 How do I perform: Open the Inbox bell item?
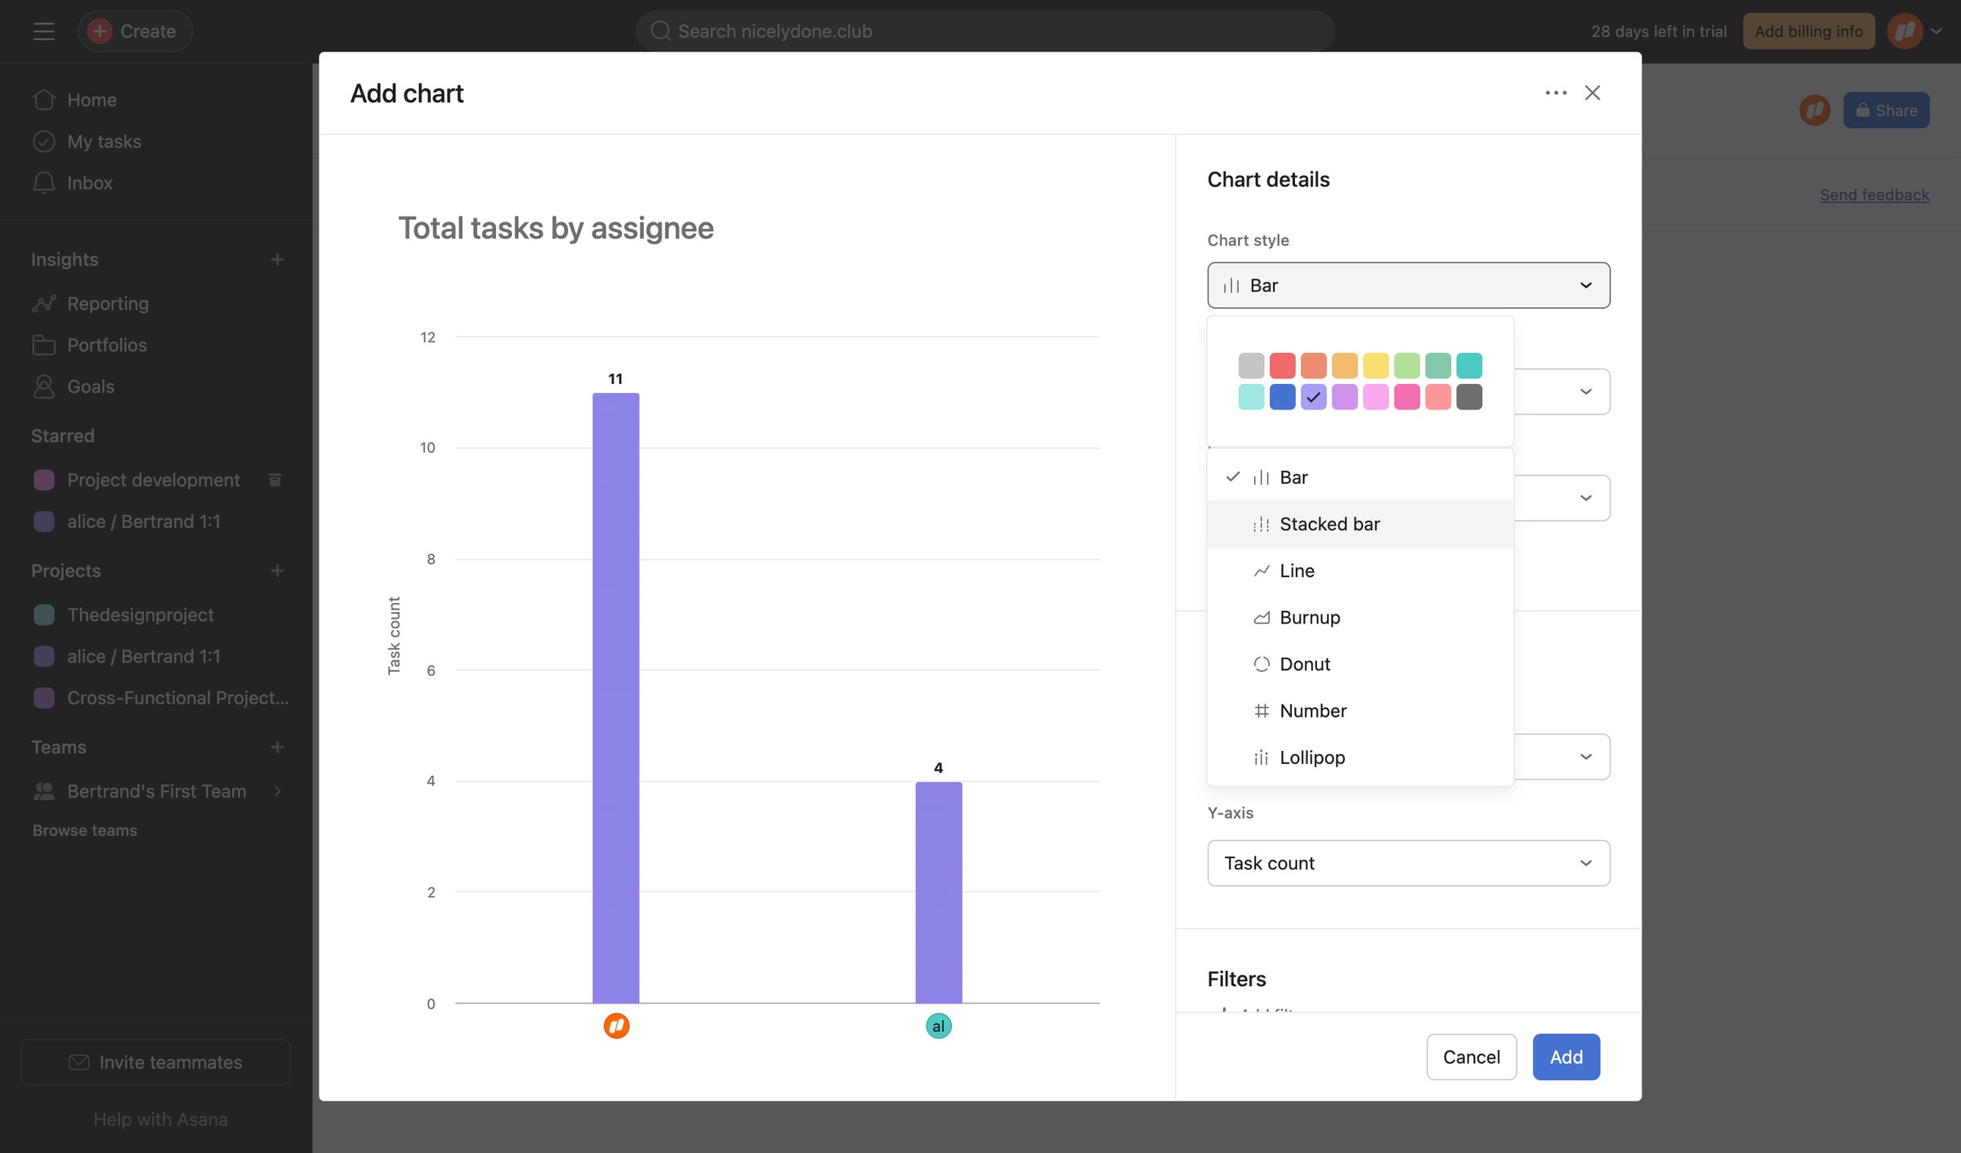click(x=155, y=183)
